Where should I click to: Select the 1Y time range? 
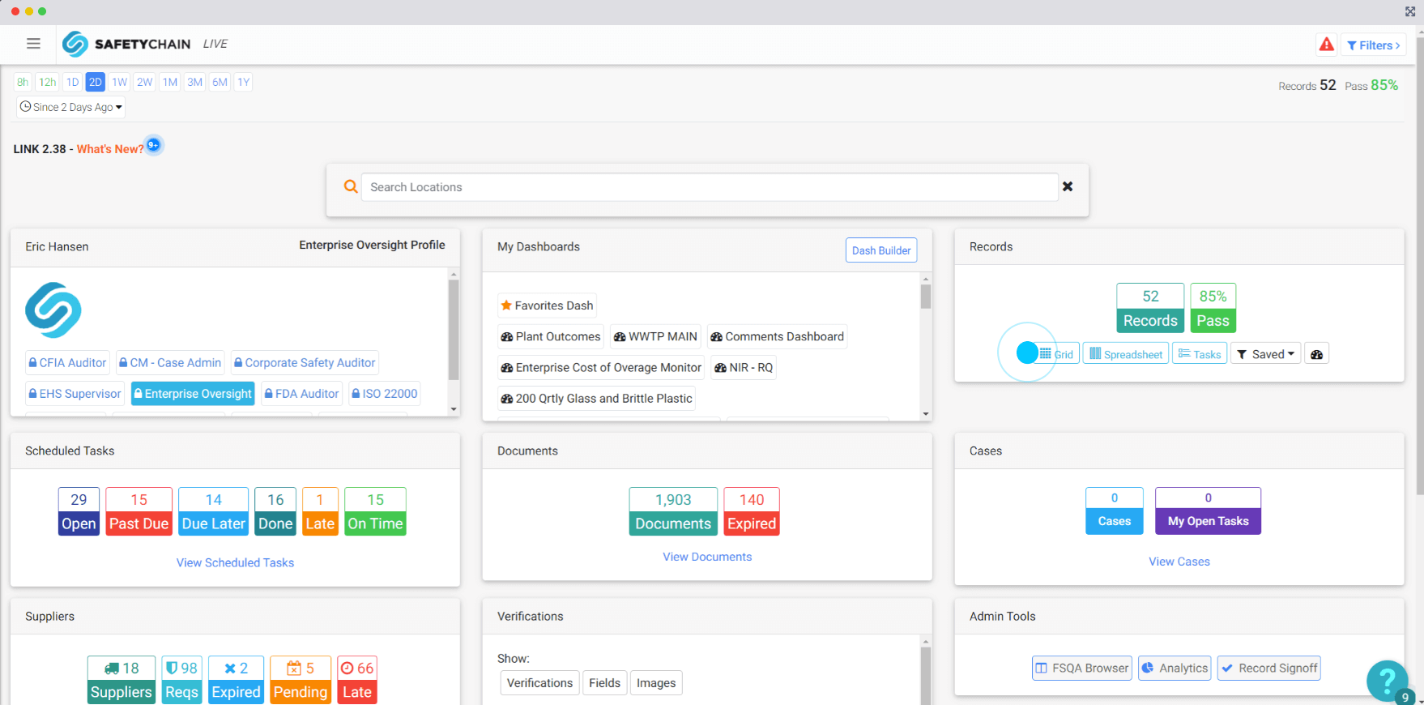(244, 82)
